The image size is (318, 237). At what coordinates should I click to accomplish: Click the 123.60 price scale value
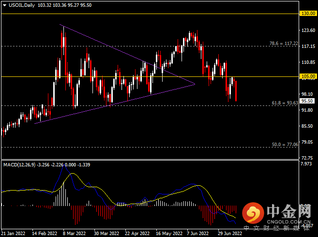click(308, 30)
